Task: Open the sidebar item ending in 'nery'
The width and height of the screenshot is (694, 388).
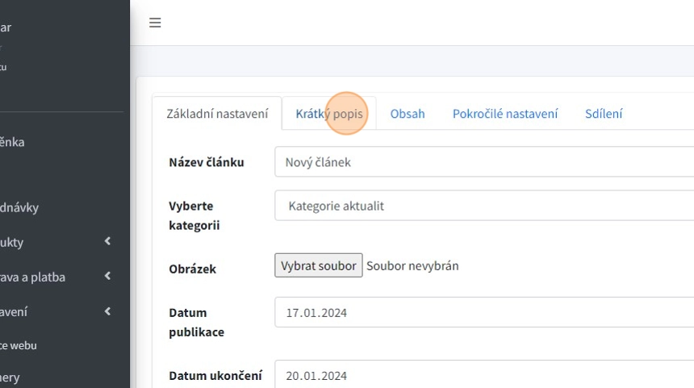Action: [x=10, y=378]
